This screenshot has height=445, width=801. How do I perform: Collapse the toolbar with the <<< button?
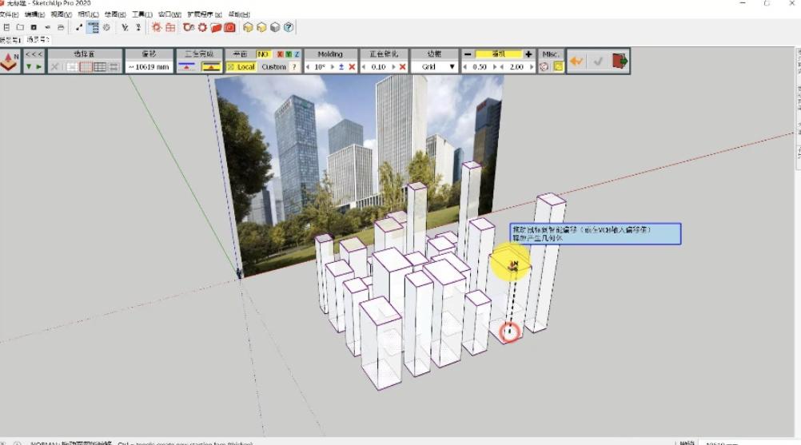34,54
